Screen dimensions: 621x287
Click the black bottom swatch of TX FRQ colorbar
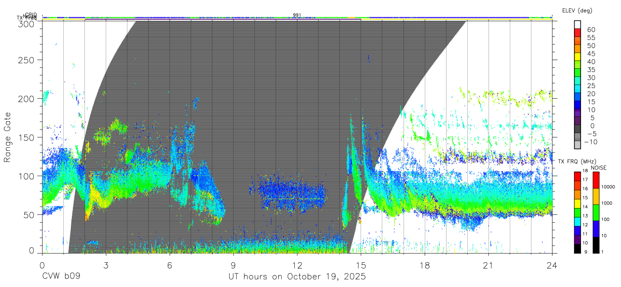(x=578, y=249)
